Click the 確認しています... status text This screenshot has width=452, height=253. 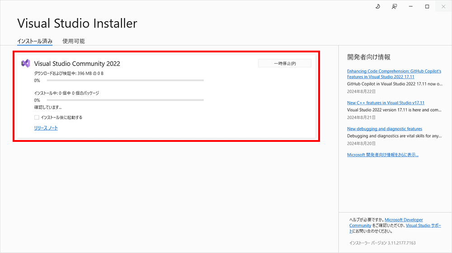(48, 107)
